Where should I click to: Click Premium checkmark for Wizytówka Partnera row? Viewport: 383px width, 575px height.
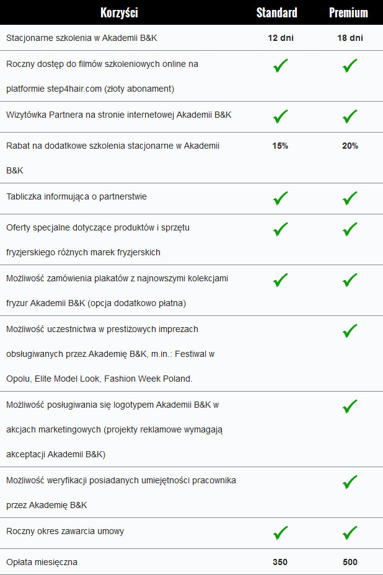[350, 116]
